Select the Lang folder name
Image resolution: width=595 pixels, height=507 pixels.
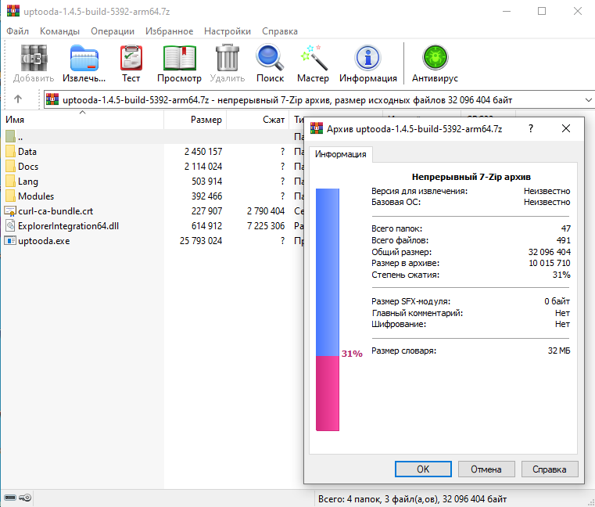(x=28, y=182)
